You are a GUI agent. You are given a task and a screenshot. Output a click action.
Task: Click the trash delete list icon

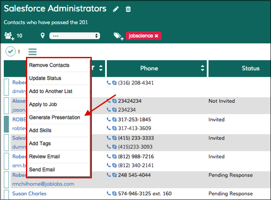128,9
